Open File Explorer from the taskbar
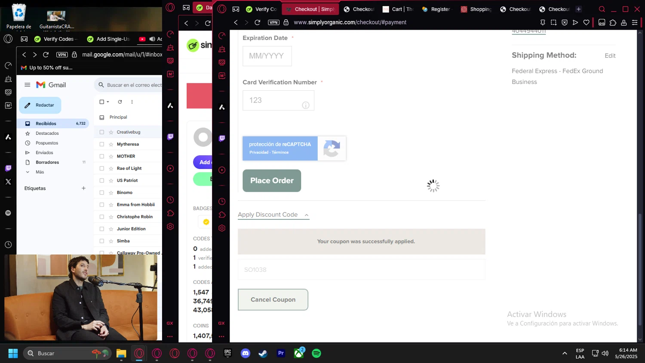The height and width of the screenshot is (363, 645). click(x=121, y=353)
